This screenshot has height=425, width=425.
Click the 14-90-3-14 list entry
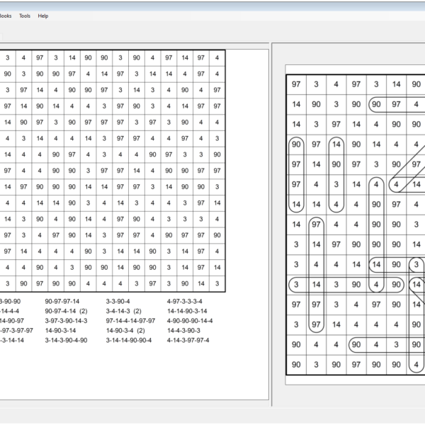coord(60,330)
